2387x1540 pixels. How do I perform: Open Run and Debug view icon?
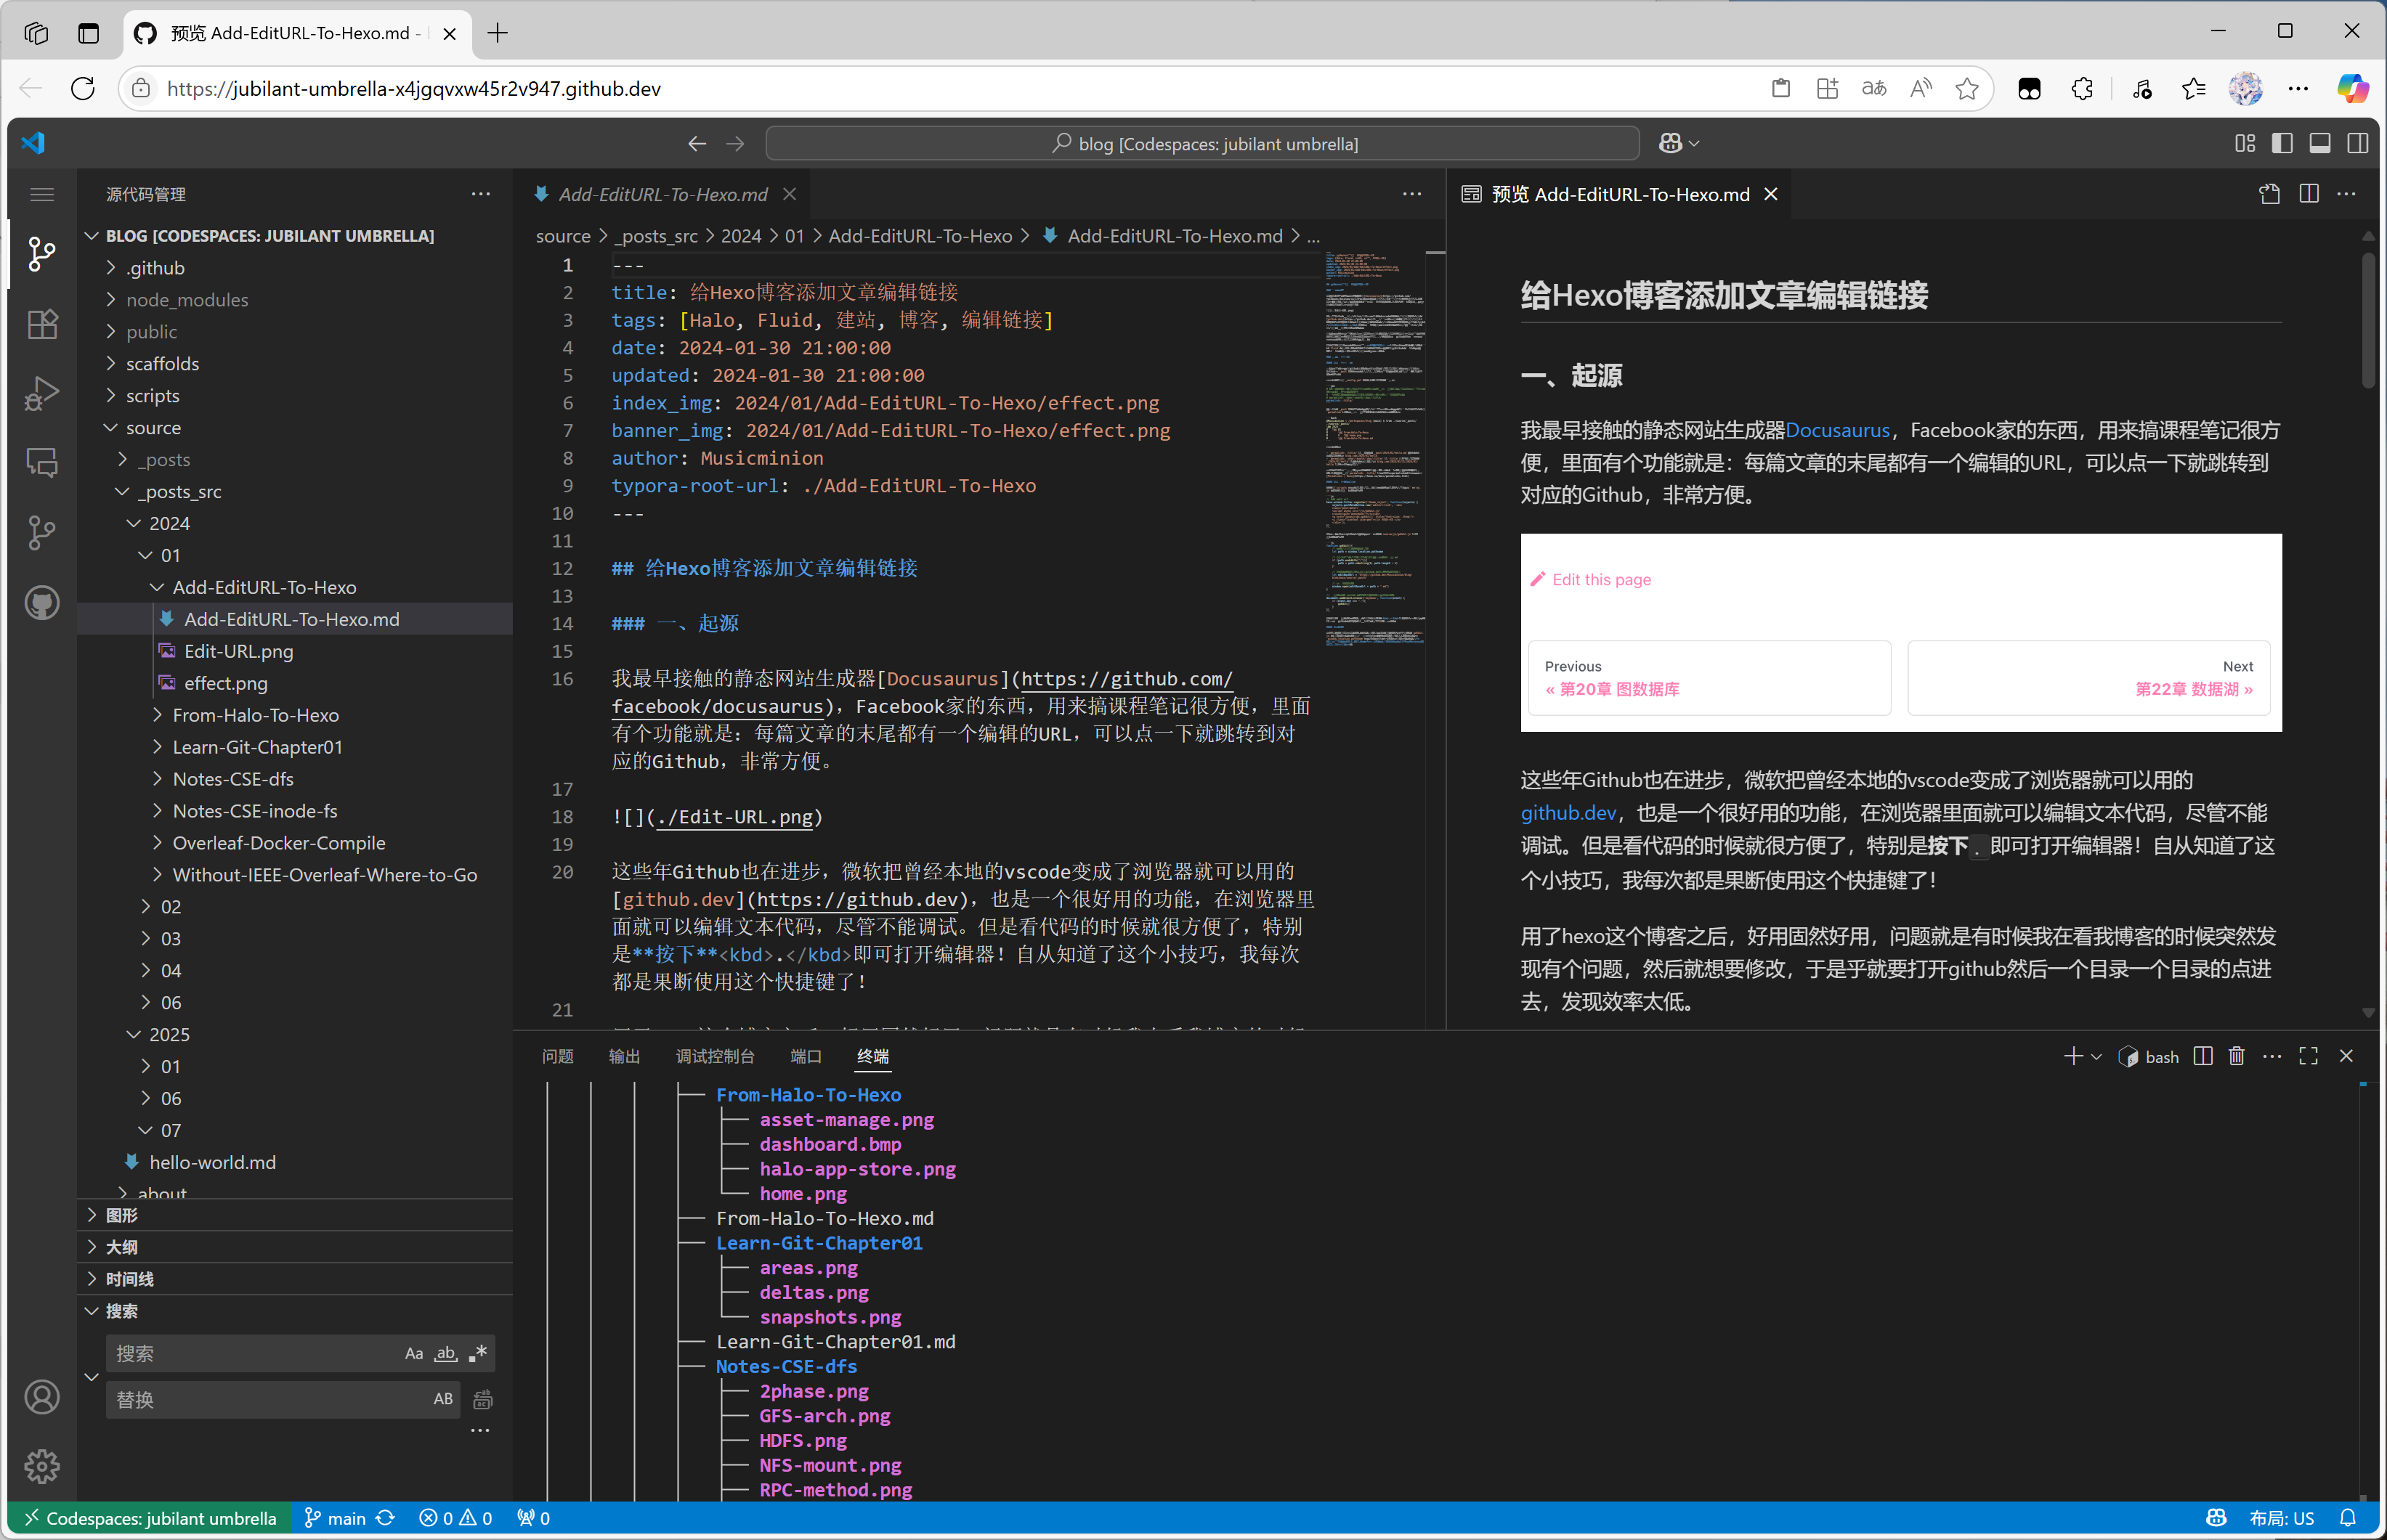coord(42,394)
